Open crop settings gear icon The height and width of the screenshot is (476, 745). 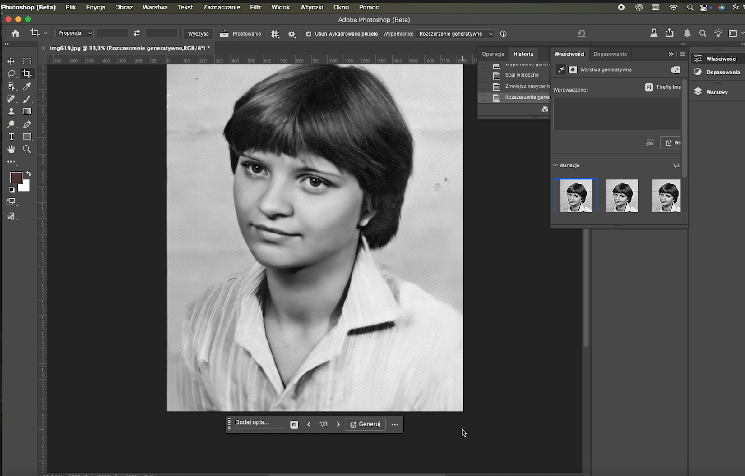292,34
